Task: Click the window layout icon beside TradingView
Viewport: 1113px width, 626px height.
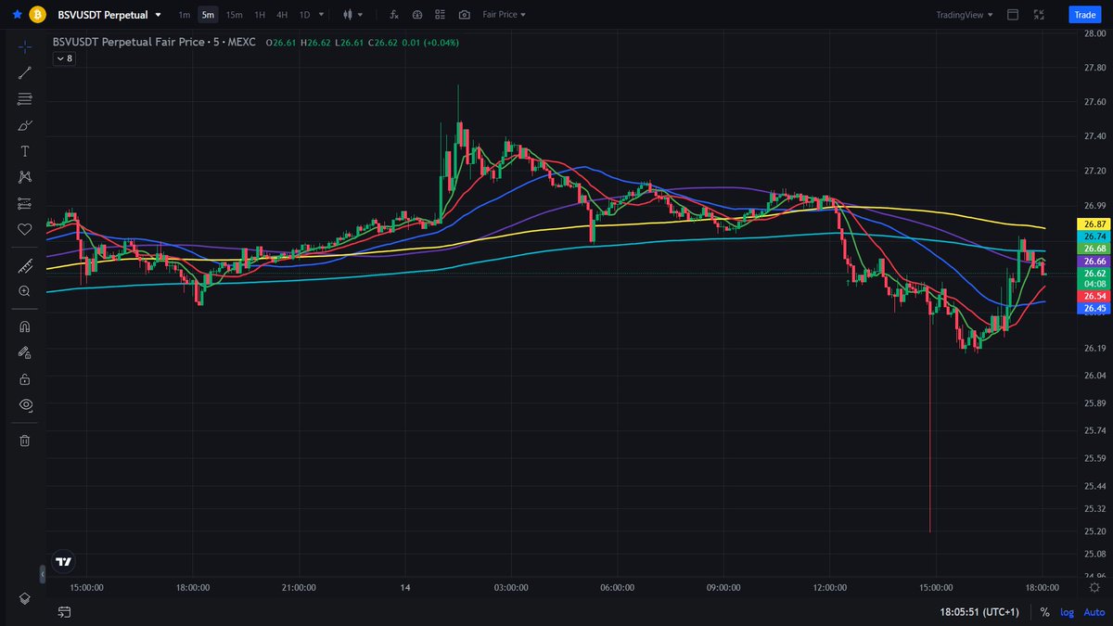Action: pyautogui.click(x=1013, y=15)
